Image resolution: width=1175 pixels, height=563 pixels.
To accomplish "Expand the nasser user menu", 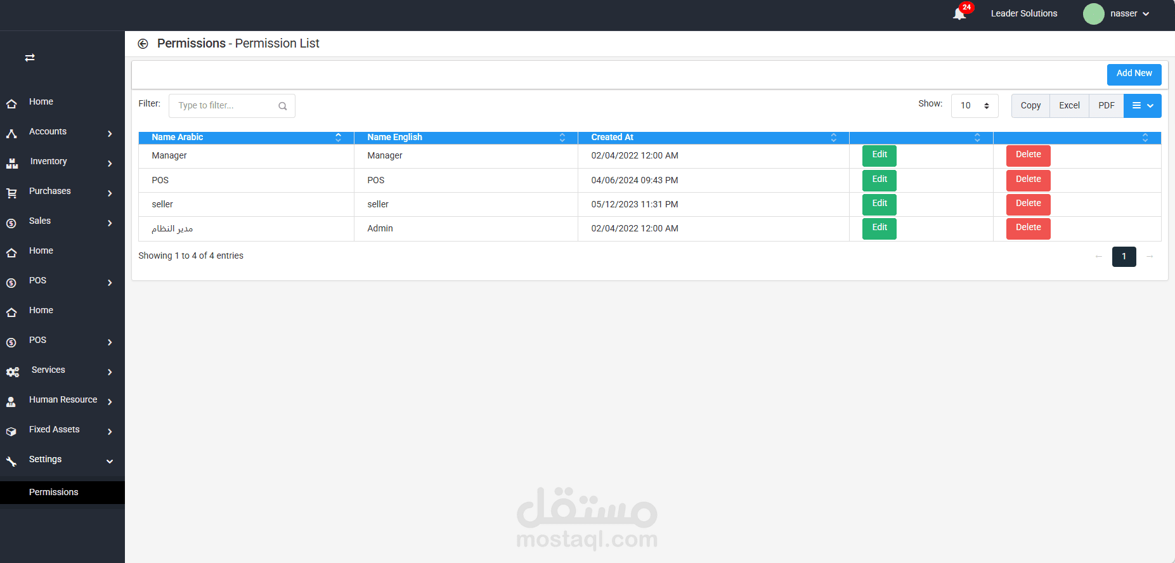I will (1129, 14).
